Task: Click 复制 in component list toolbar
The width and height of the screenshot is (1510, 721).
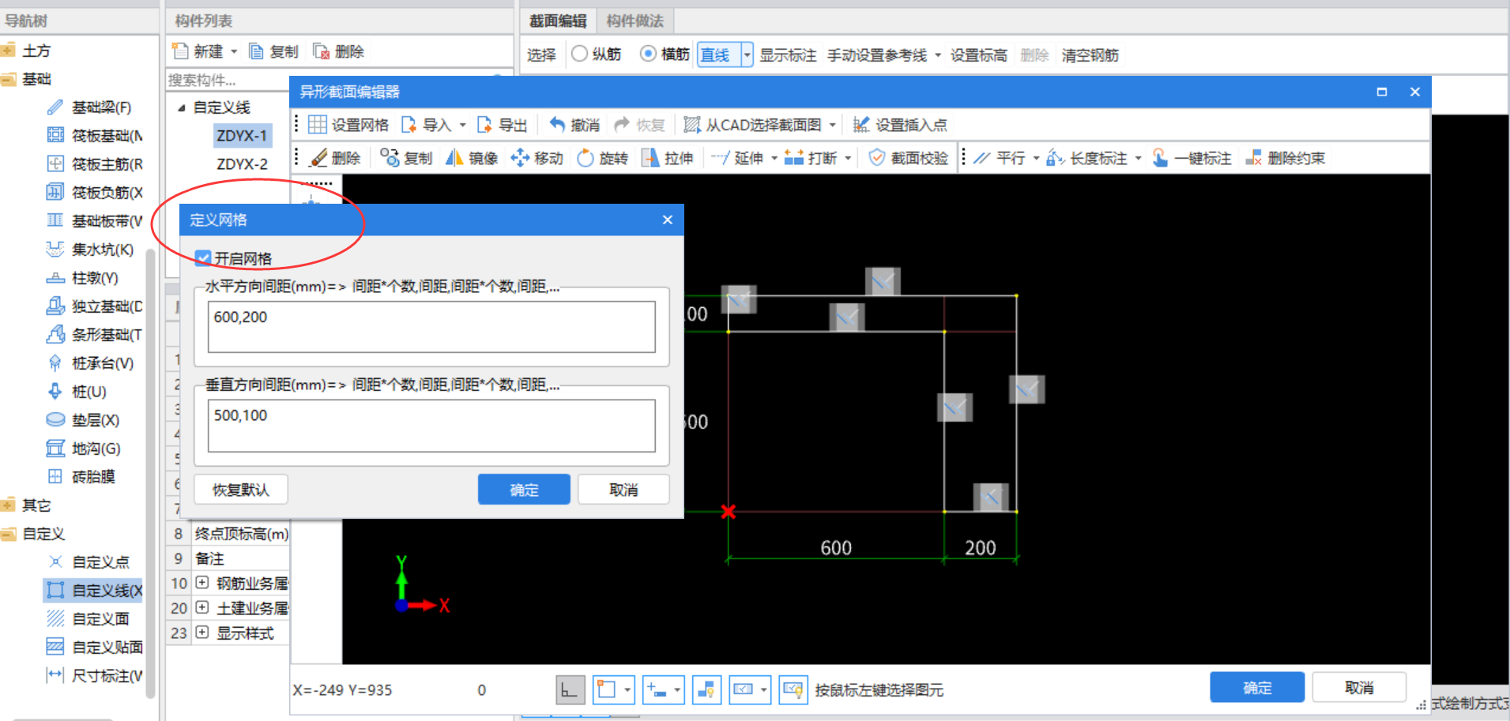Action: 273,51
